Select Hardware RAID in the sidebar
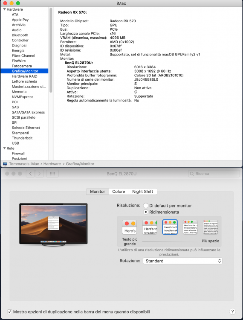243x320 pixels. click(x=24, y=76)
